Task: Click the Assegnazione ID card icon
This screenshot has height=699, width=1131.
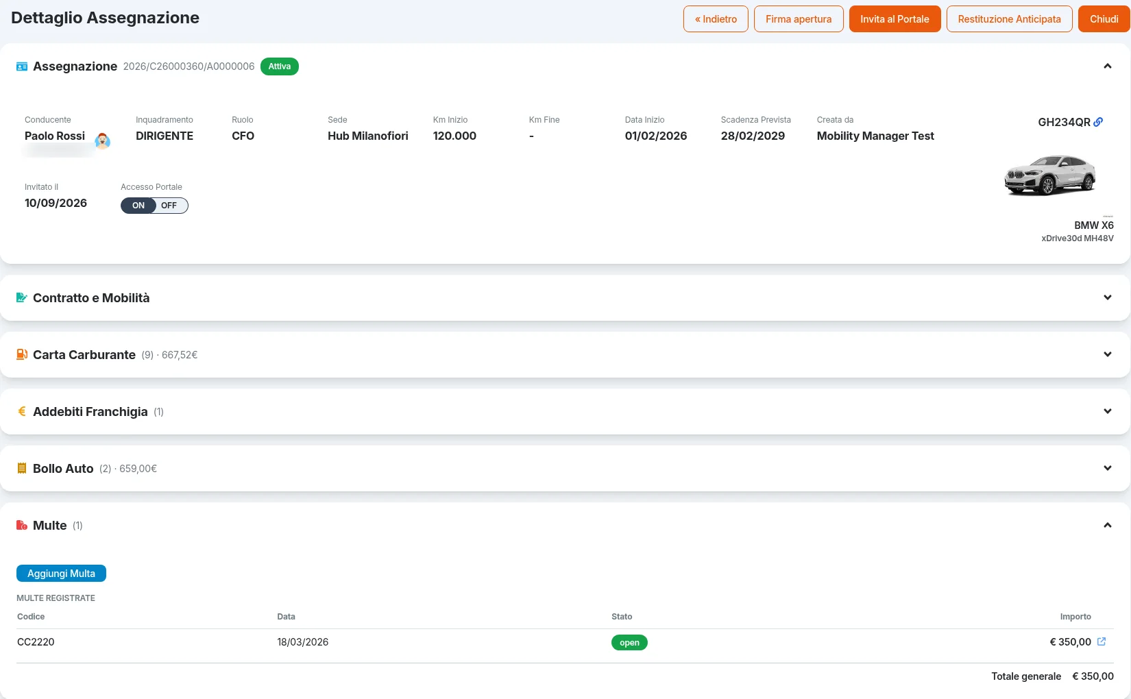Action: [22, 66]
